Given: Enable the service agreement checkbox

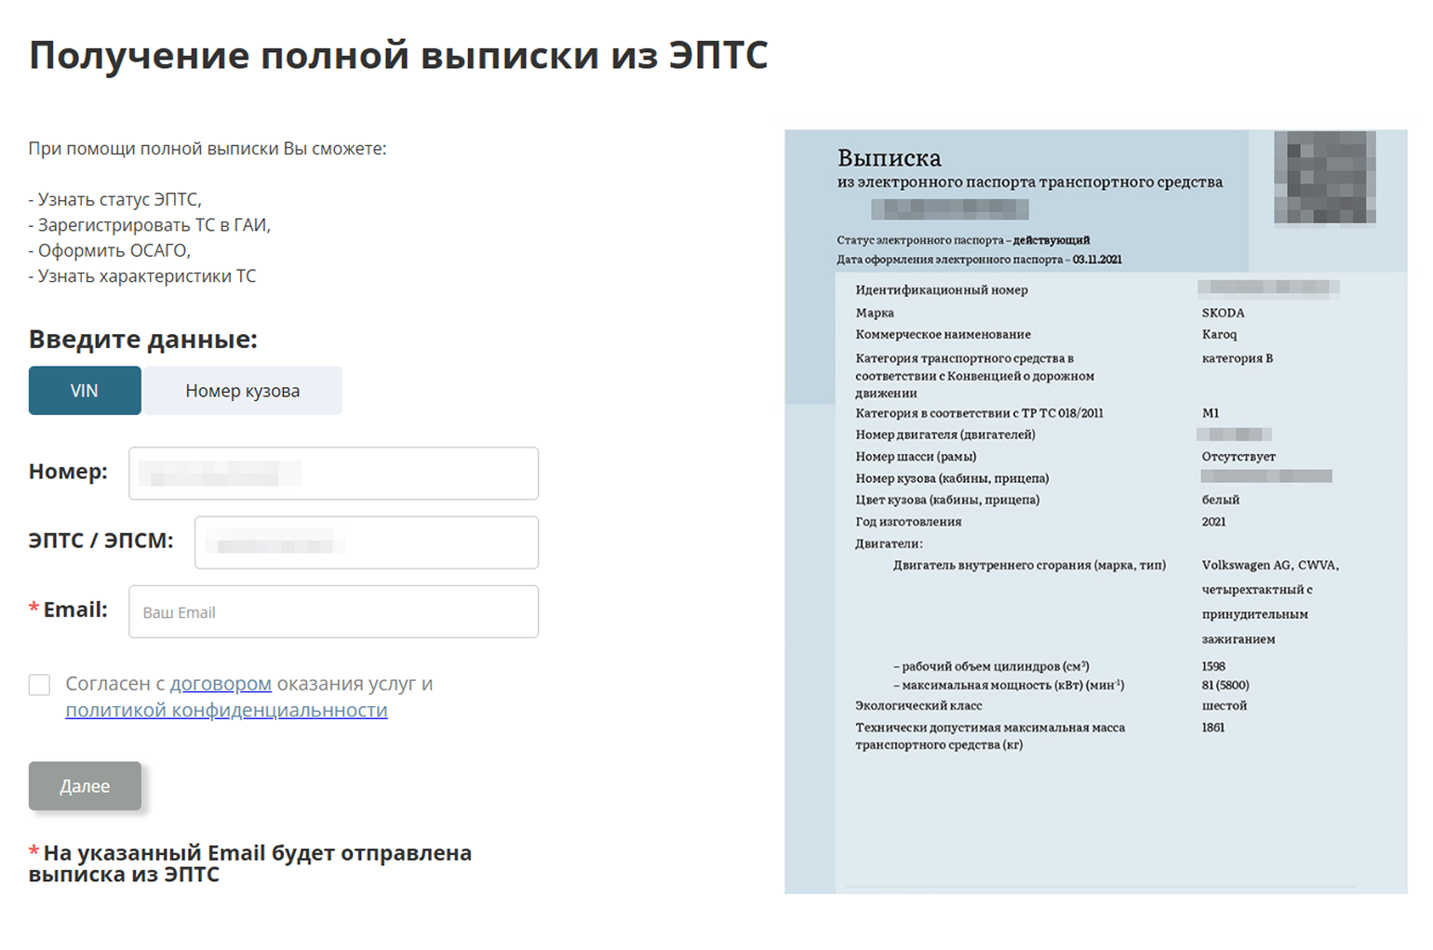Looking at the screenshot, I should pos(39,684).
